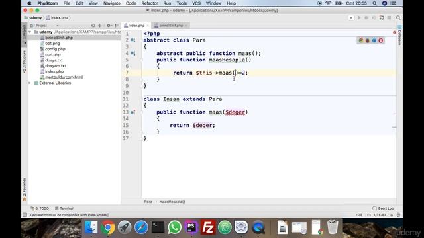Open in Chrome from editor browser popup

[360, 40]
